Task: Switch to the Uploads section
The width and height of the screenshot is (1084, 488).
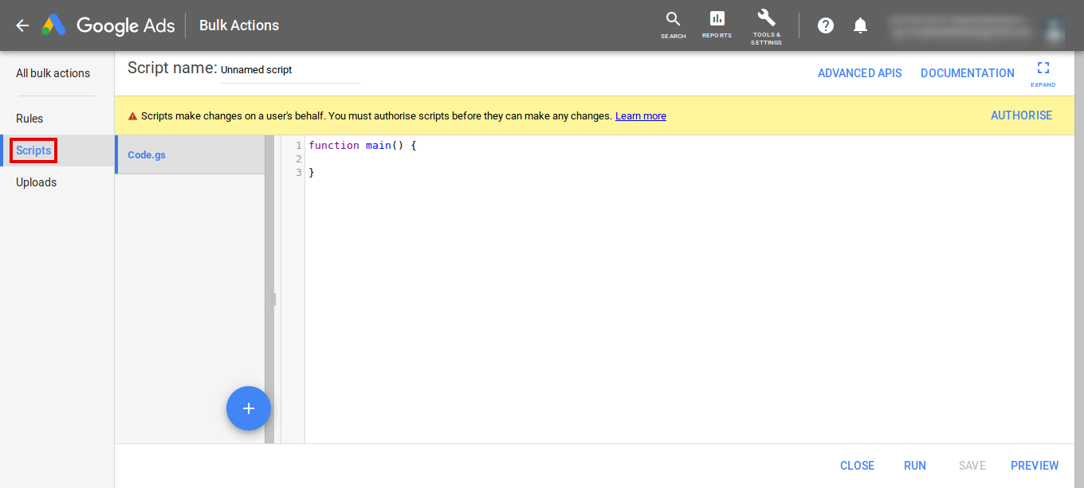Action: pyautogui.click(x=36, y=182)
